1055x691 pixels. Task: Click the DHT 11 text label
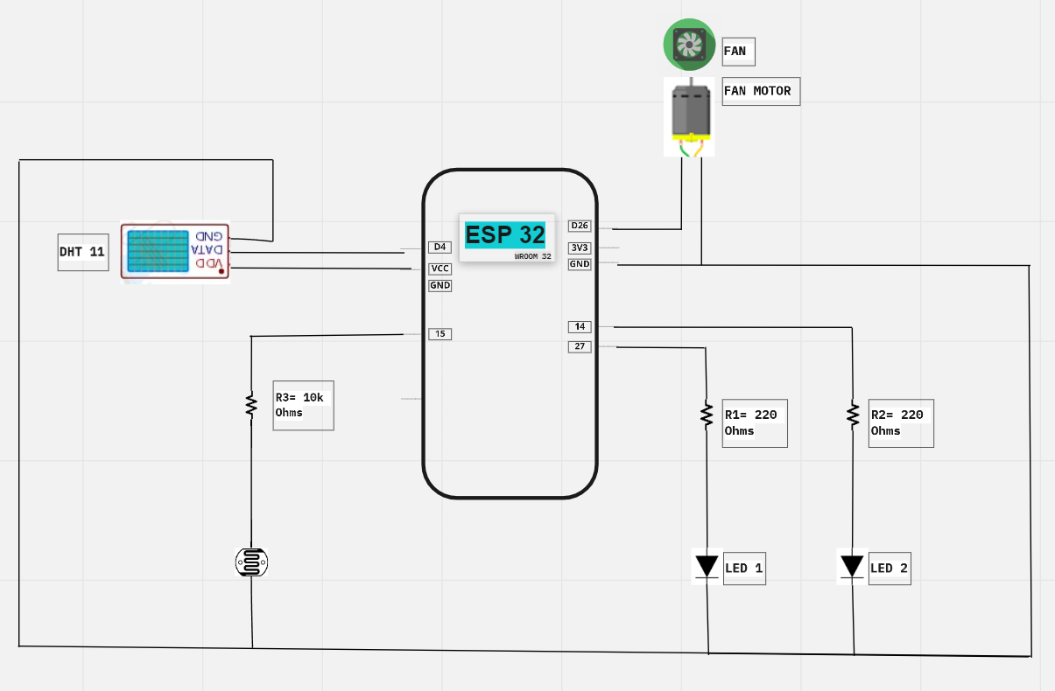tap(82, 252)
